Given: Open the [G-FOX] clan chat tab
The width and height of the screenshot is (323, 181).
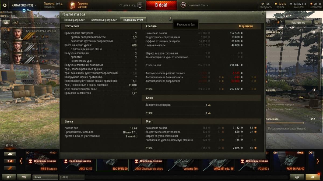Looking at the screenshot, I should [72, 177].
